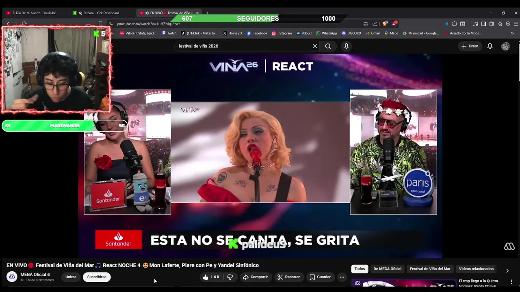Screen dimensions: 520x292
Task: Open options for El trap llega video
Action: tap(511, 282)
